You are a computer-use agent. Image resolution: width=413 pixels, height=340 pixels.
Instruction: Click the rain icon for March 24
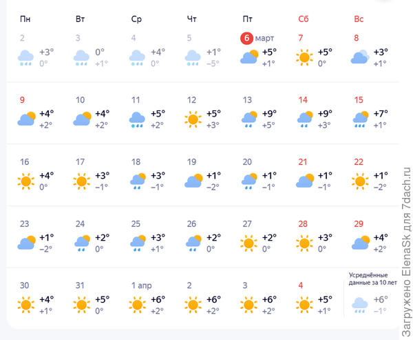[82, 243]
